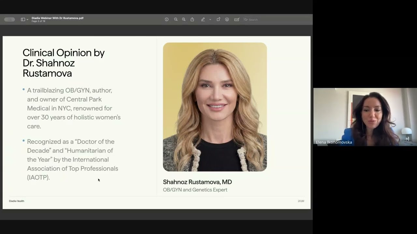Select the slide heading 'Clinical Opinion by'

64,53
